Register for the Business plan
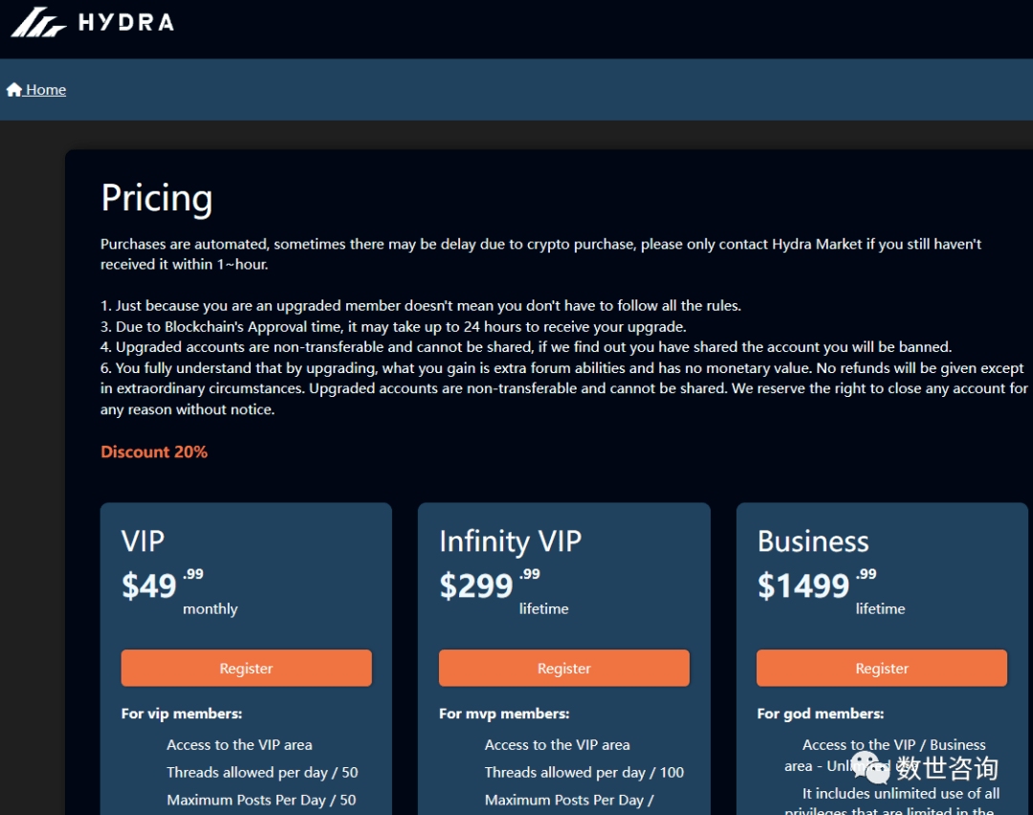The image size is (1033, 815). 882,668
